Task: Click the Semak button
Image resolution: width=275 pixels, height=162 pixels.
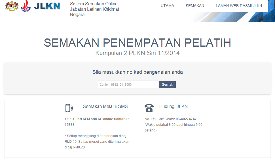Action: tap(167, 85)
